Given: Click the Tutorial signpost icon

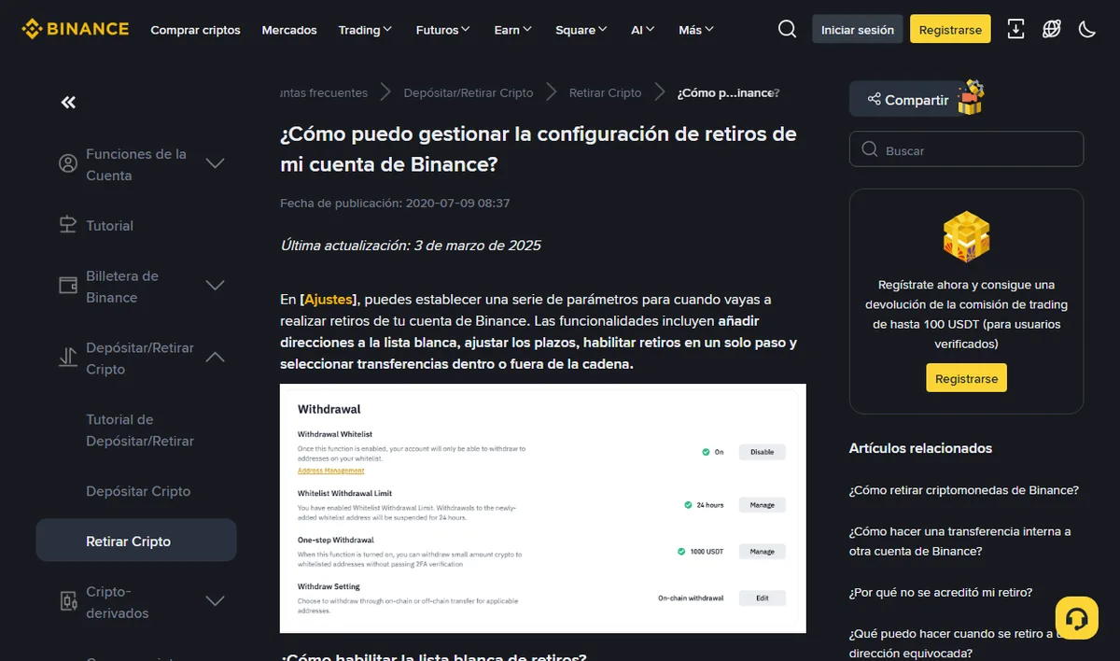Looking at the screenshot, I should click(x=68, y=225).
